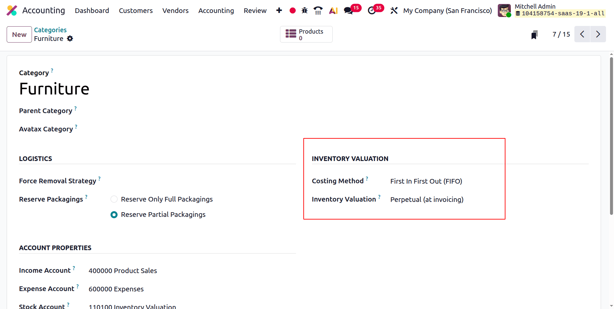Image resolution: width=614 pixels, height=309 pixels.
Task: Open conversations chat icon with 15 badge
Action: 348,11
